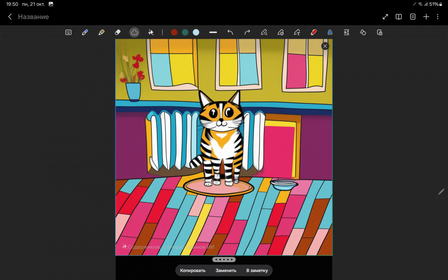Tap the Wi-Fi status icon

click(420, 4)
